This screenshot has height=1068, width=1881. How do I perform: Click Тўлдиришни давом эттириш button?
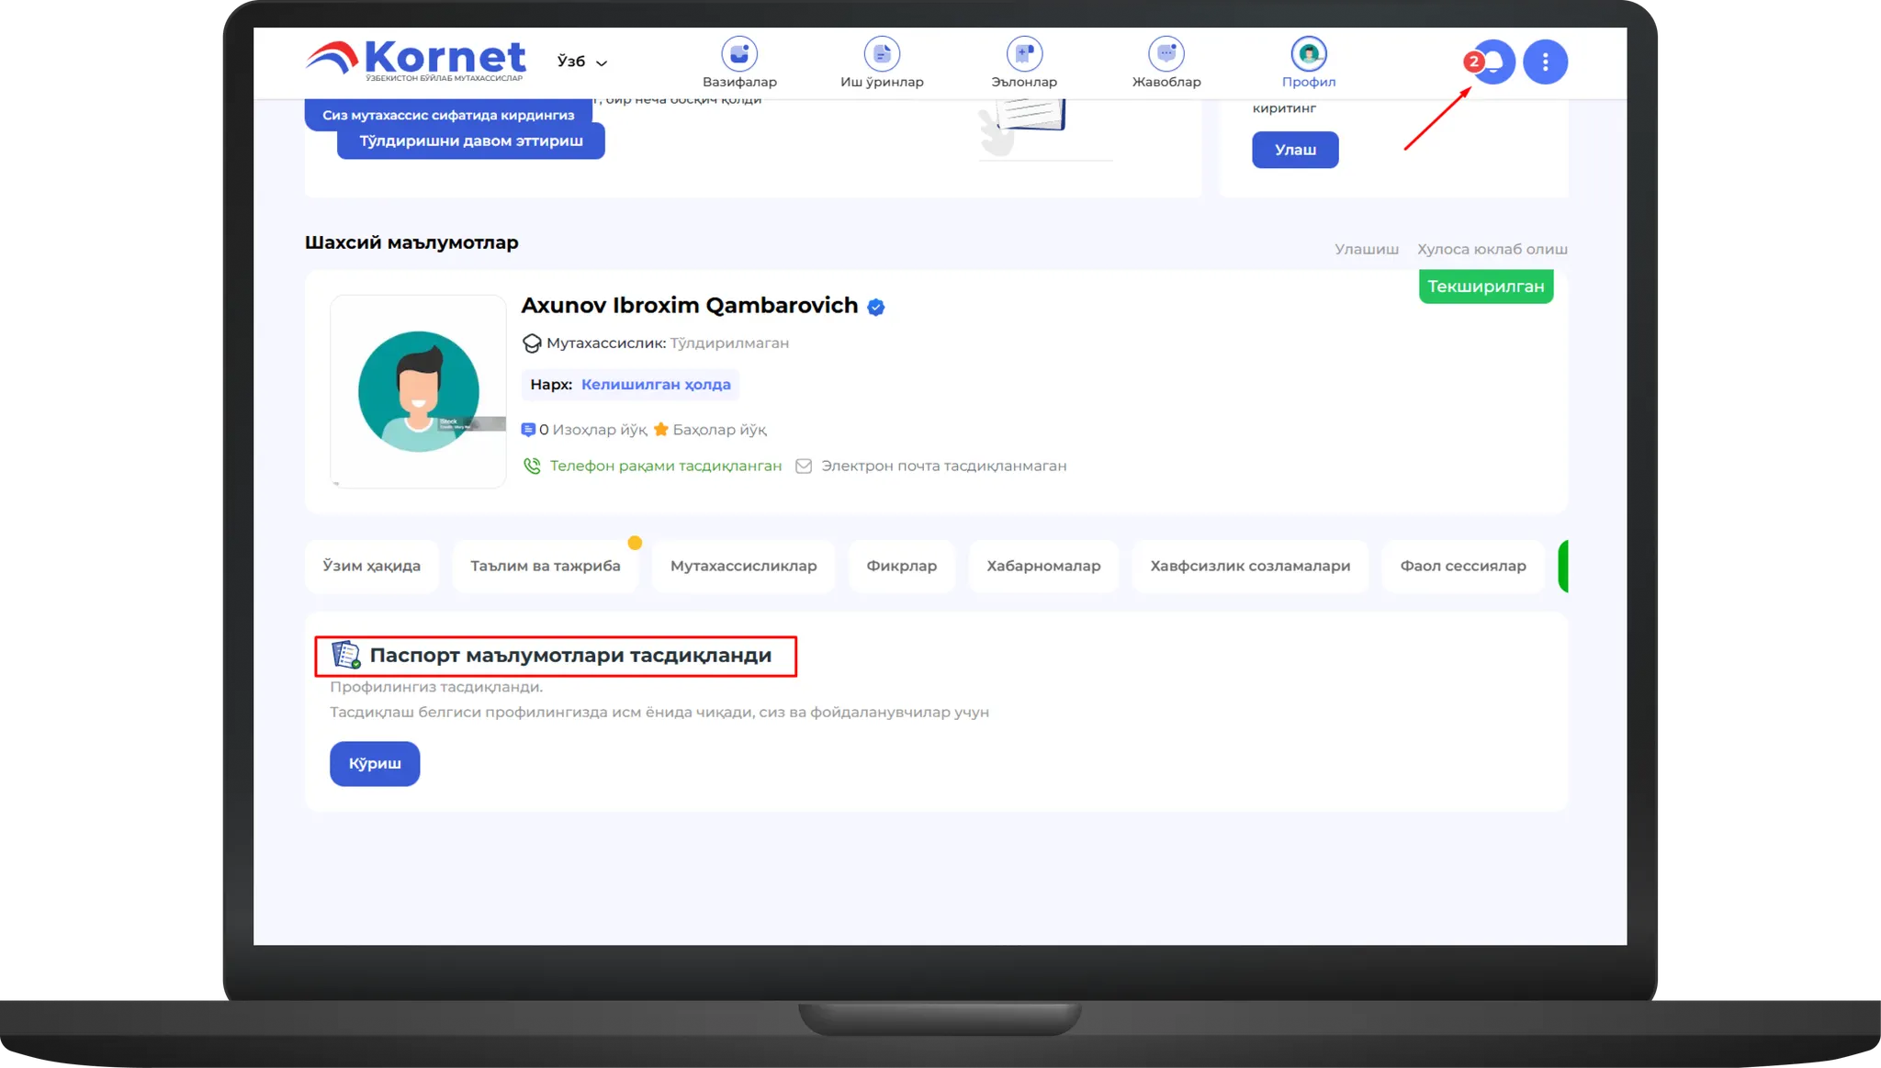coord(470,141)
